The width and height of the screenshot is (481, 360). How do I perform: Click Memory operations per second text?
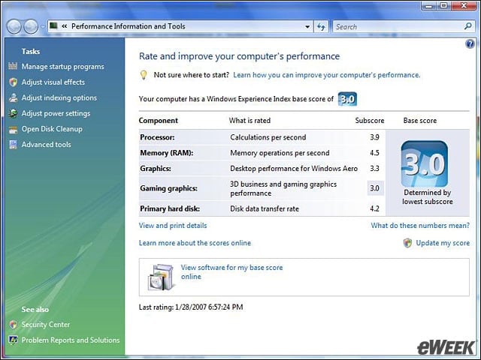[280, 153]
